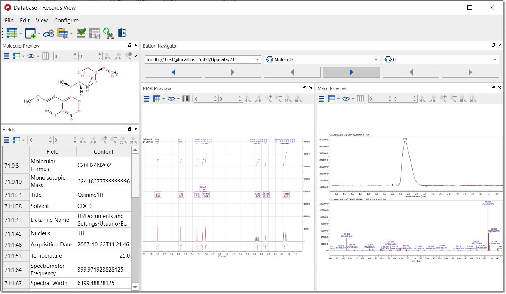The image size is (506, 294).
Task: Click zoom in icon in NMR Preview toolbar
Action: [x=269, y=98]
